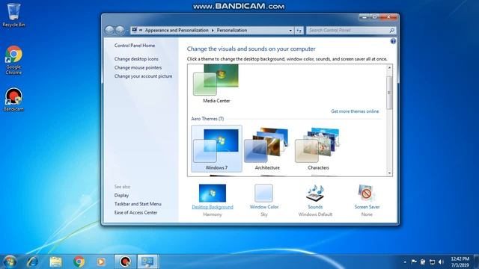
Task: Open Google Chrome desktop shortcut
Action: (x=13, y=60)
